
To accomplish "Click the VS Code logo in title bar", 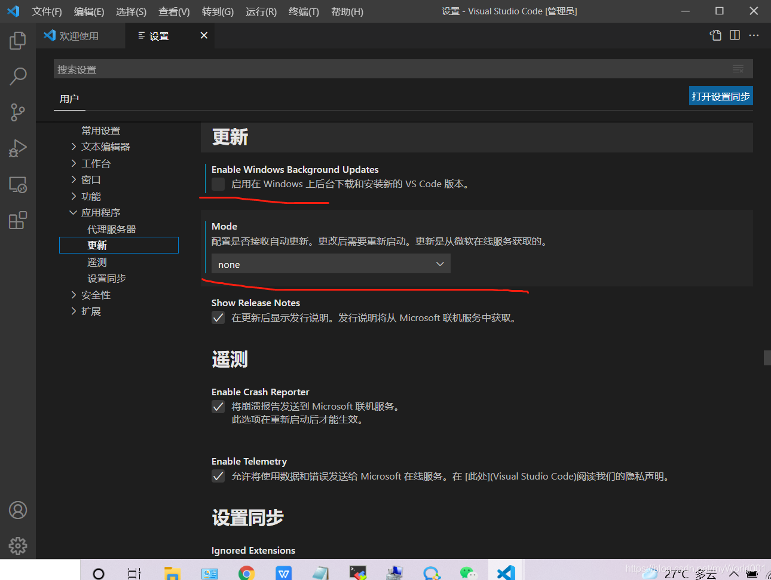I will tap(13, 11).
